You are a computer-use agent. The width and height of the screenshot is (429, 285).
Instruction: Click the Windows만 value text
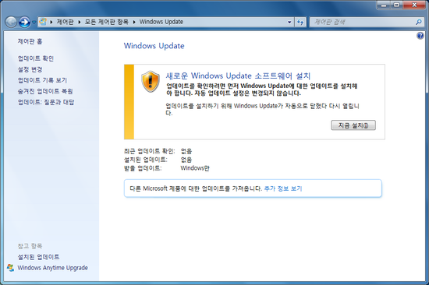point(195,168)
